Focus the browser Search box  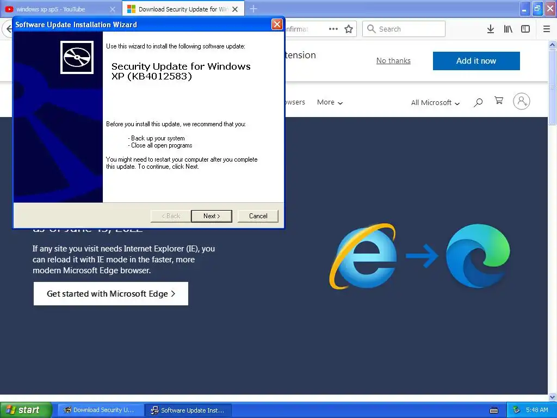[404, 29]
